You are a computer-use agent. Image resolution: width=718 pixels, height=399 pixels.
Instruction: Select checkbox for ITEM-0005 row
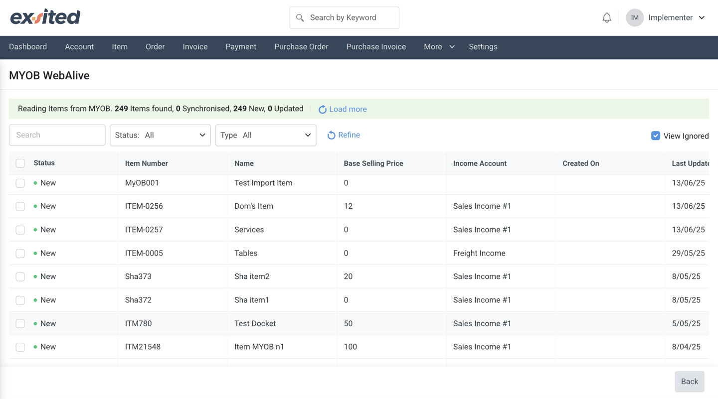(x=20, y=254)
